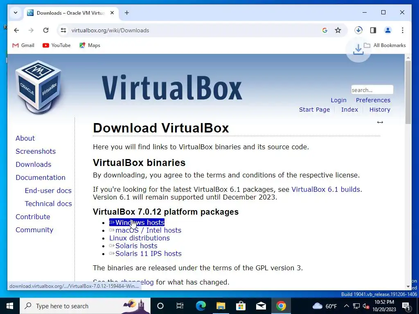Open Task View on the taskbar
Viewport: 419px width, 314px height.
coord(180,306)
